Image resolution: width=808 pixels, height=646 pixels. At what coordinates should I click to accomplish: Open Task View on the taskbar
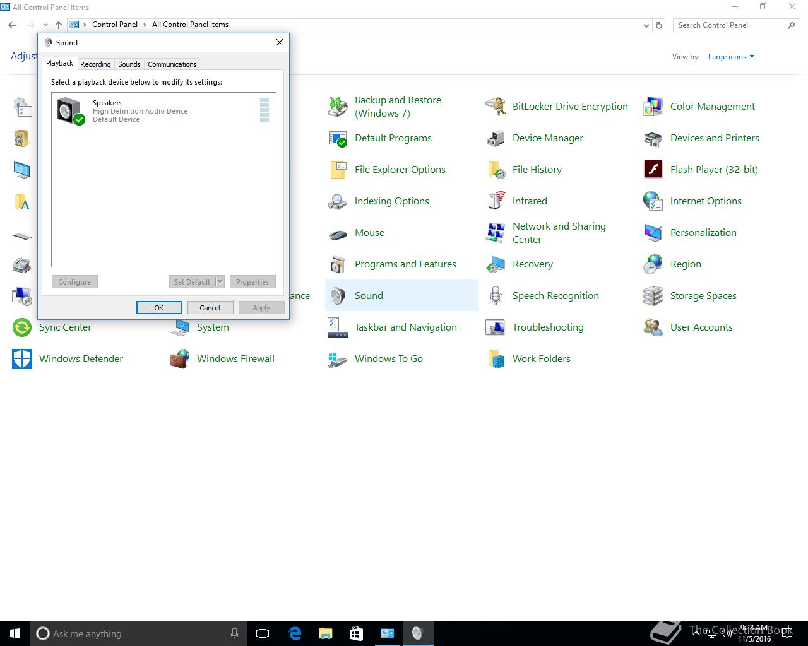(x=263, y=633)
